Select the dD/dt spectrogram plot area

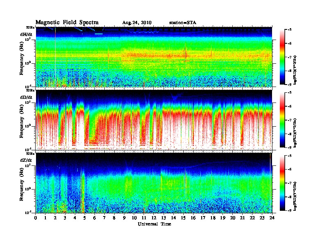(x=154, y=120)
